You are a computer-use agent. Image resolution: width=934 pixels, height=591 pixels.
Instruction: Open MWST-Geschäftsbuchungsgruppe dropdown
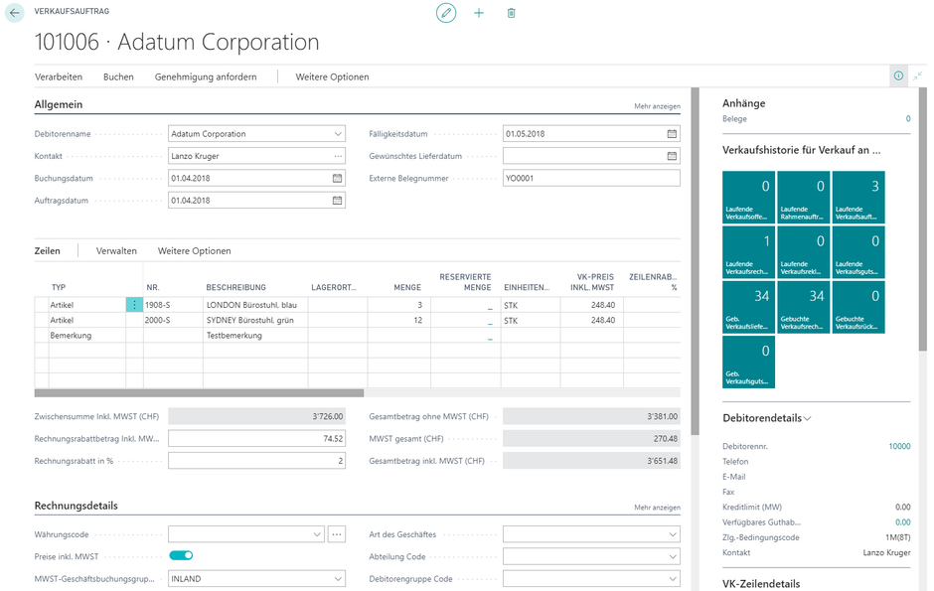pos(338,578)
